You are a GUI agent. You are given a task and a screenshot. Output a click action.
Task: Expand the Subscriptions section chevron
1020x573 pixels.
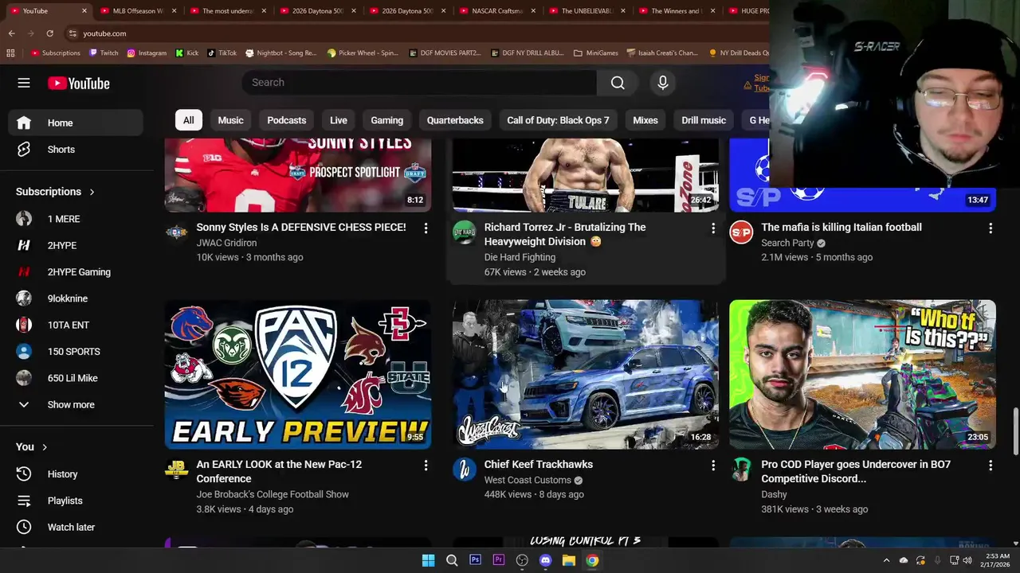click(x=92, y=192)
